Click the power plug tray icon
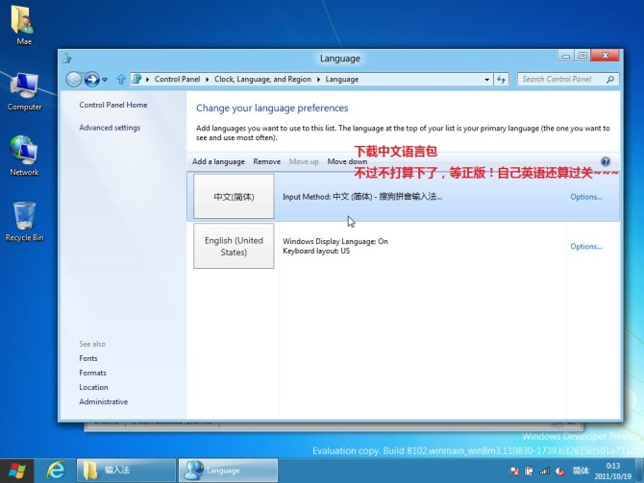This screenshot has width=644, height=483. pos(529,471)
